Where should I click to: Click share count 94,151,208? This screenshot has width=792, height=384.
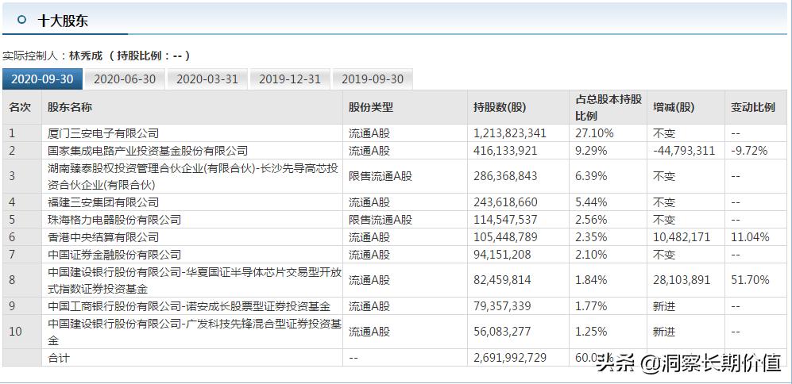tap(502, 255)
